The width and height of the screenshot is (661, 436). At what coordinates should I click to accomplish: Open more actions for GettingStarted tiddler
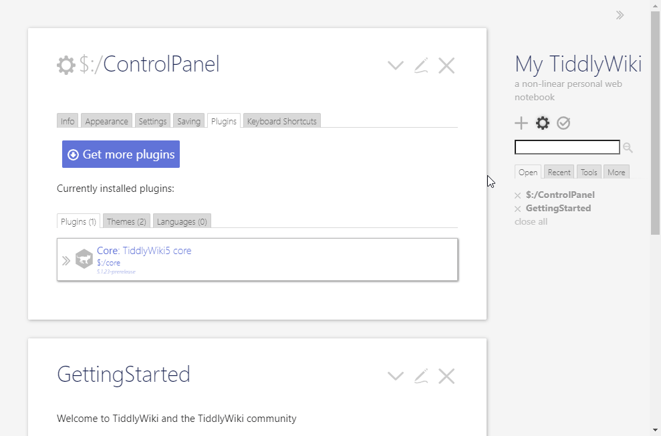pos(396,376)
